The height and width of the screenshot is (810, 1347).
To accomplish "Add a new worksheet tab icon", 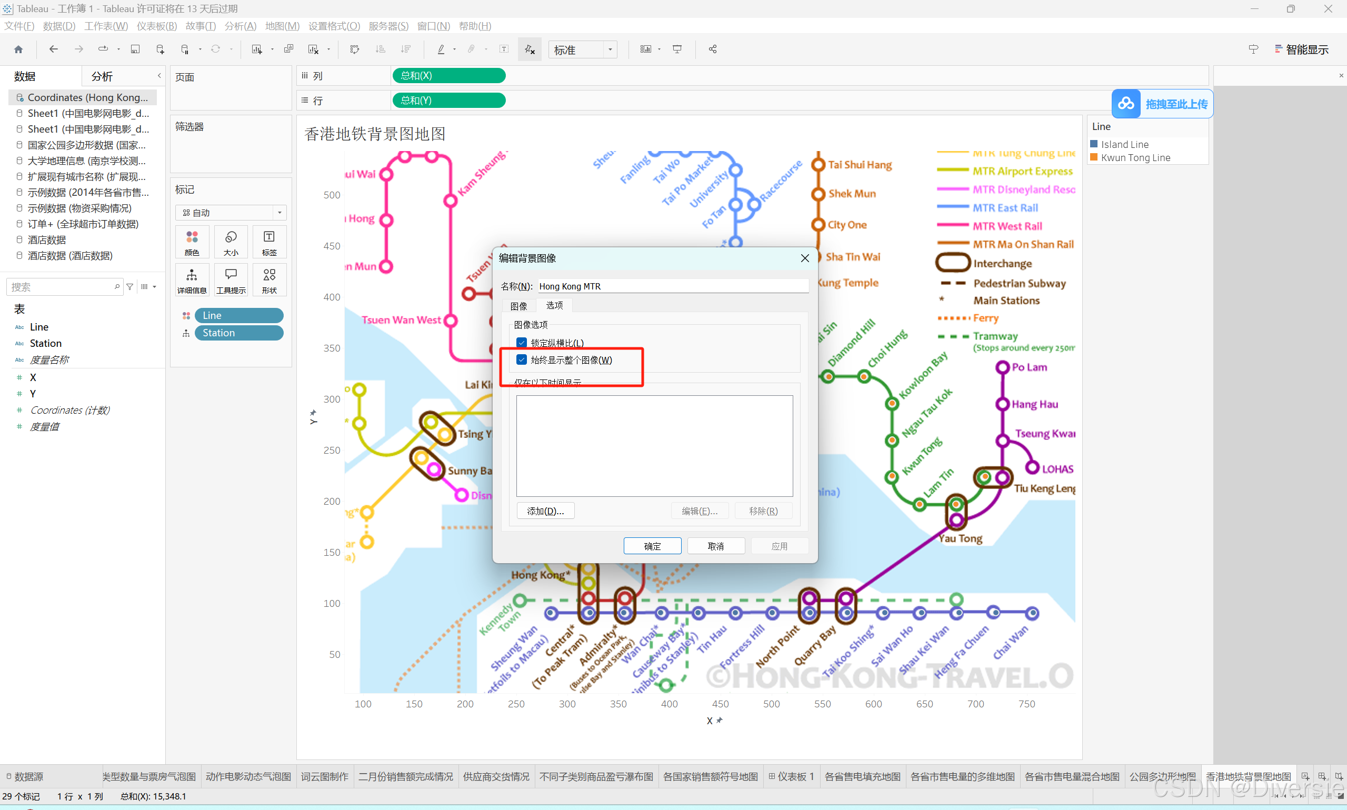I will pyautogui.click(x=1305, y=776).
